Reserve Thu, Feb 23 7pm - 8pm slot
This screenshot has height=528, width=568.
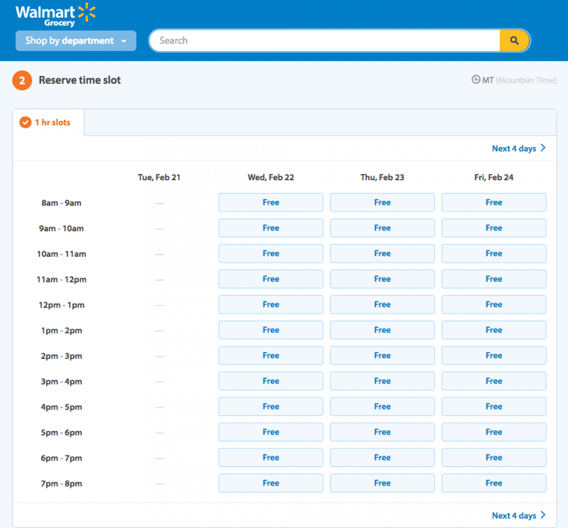[x=383, y=483]
